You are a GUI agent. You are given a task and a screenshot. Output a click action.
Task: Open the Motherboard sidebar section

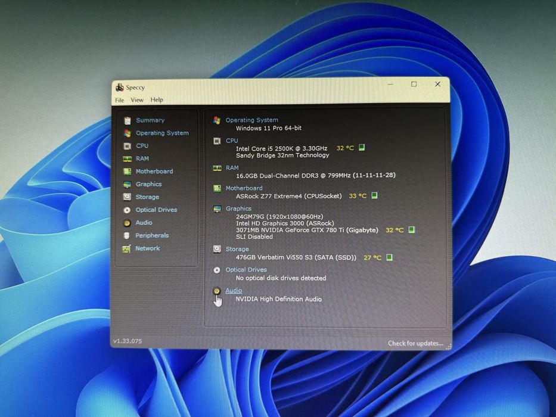154,172
